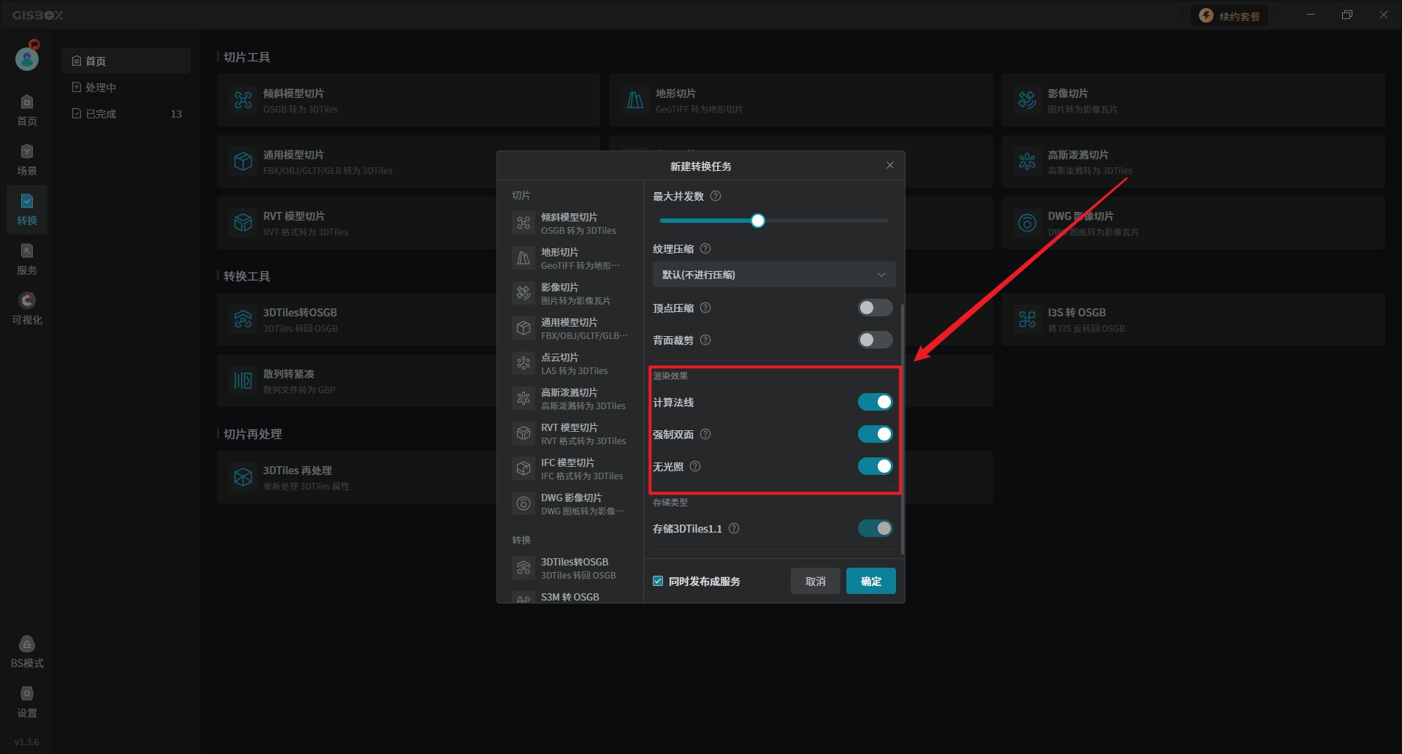Open 设置 gear icon in sidebar
The width and height of the screenshot is (1402, 754).
(x=27, y=701)
